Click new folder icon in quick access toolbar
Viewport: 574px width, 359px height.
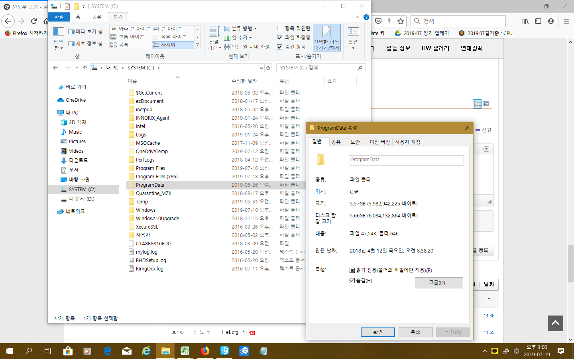click(x=76, y=6)
